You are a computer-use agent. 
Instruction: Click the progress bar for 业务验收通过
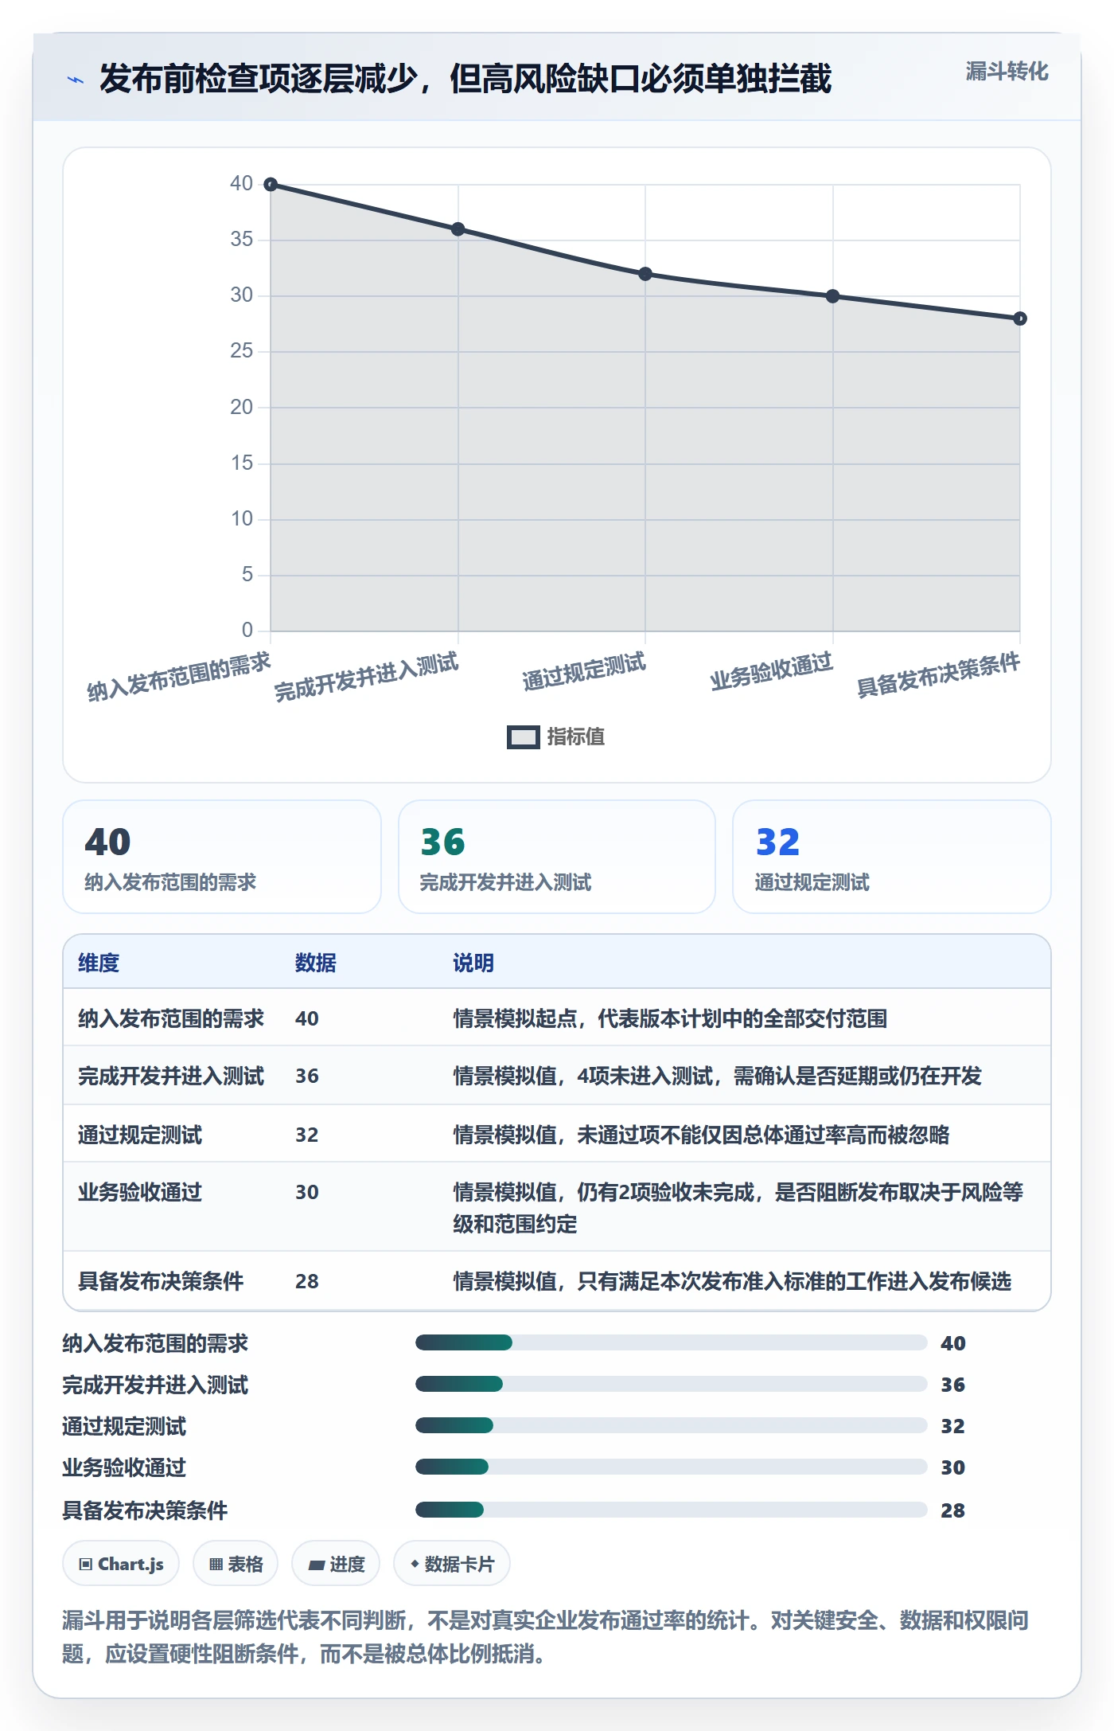click(672, 1467)
